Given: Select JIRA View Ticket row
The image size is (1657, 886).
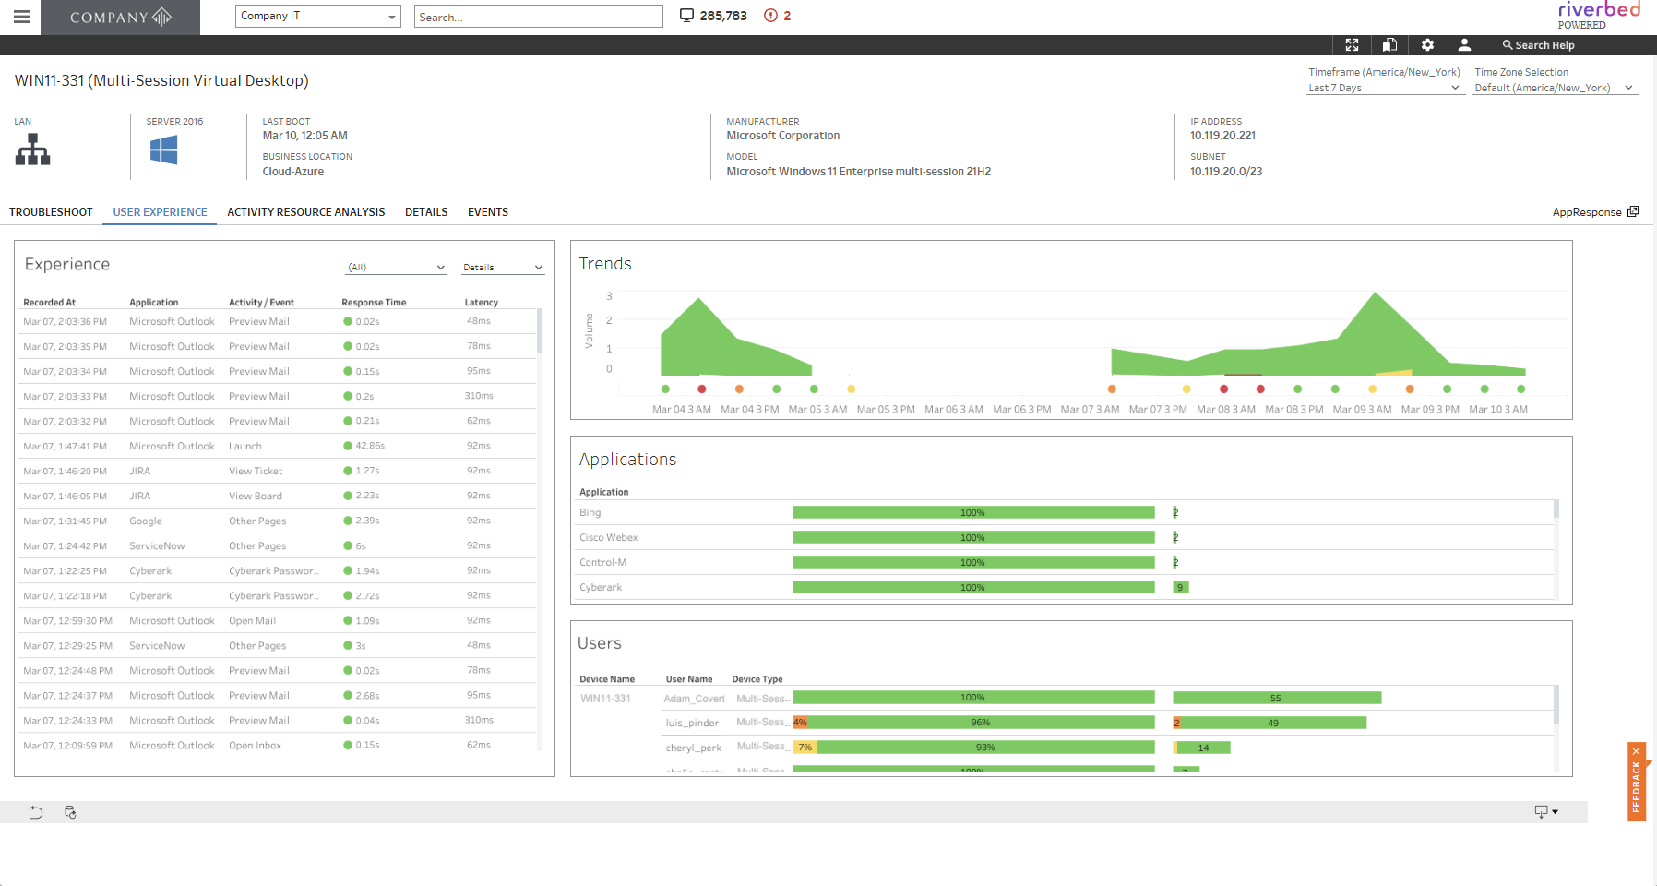Looking at the screenshot, I should (279, 471).
